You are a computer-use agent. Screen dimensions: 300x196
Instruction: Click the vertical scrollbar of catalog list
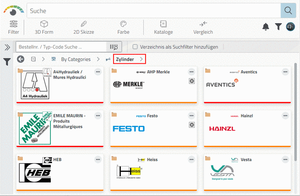tap(296, 112)
